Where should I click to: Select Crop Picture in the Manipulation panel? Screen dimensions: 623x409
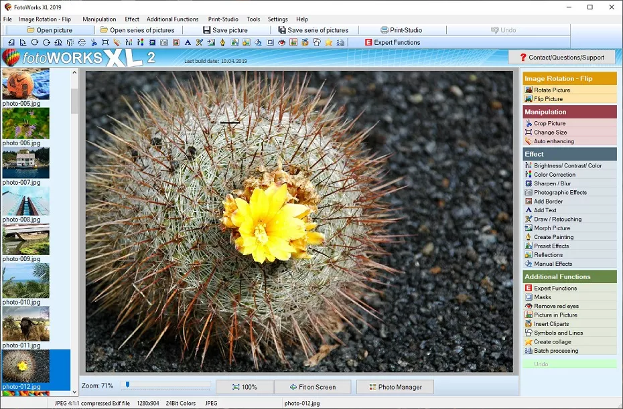pyautogui.click(x=549, y=123)
